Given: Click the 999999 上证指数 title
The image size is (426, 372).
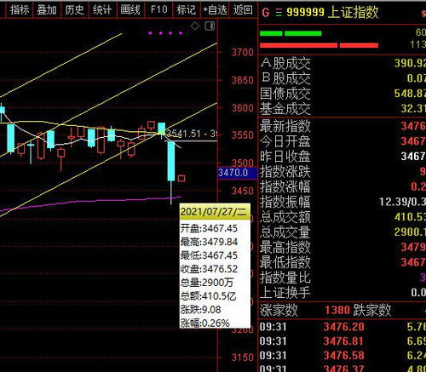Looking at the screenshot, I should (x=332, y=12).
